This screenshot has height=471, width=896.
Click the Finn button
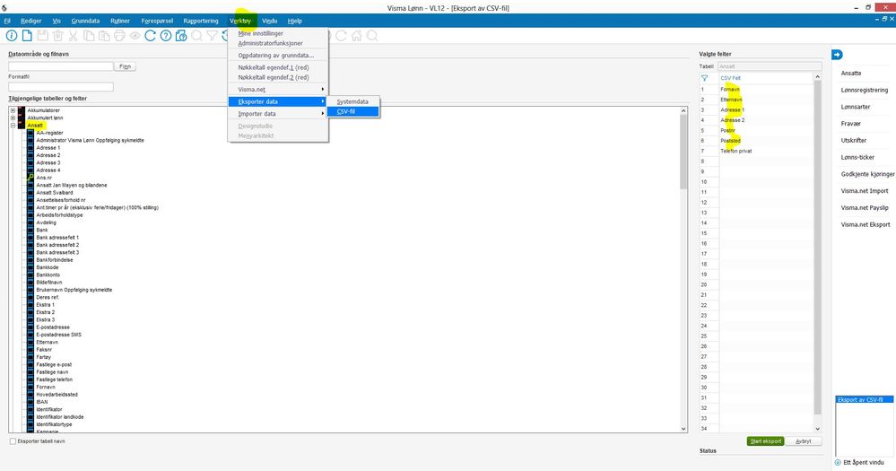pyautogui.click(x=126, y=66)
